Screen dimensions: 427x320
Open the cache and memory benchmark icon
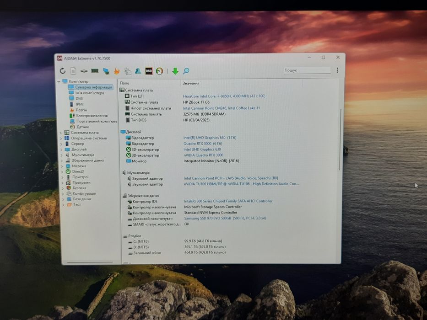[x=95, y=71]
